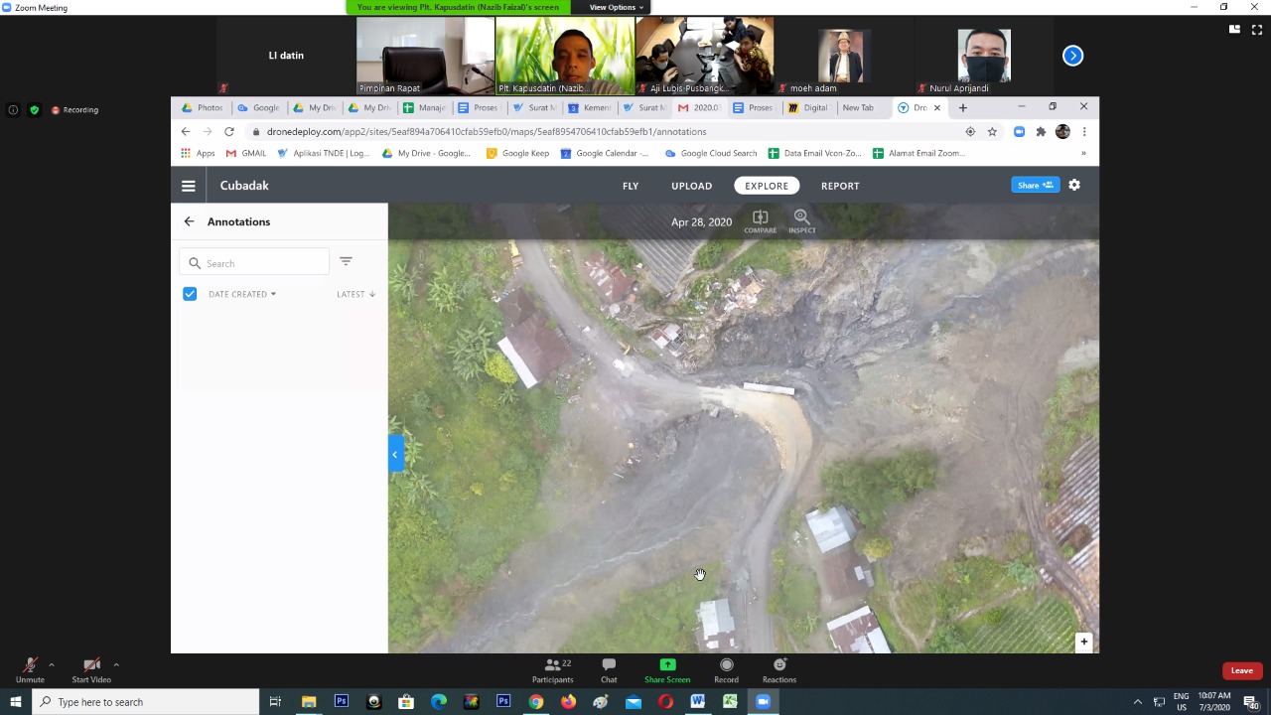This screenshot has height=715, width=1271.
Task: Close the DroneDeploy browser tab
Action: coord(936,107)
